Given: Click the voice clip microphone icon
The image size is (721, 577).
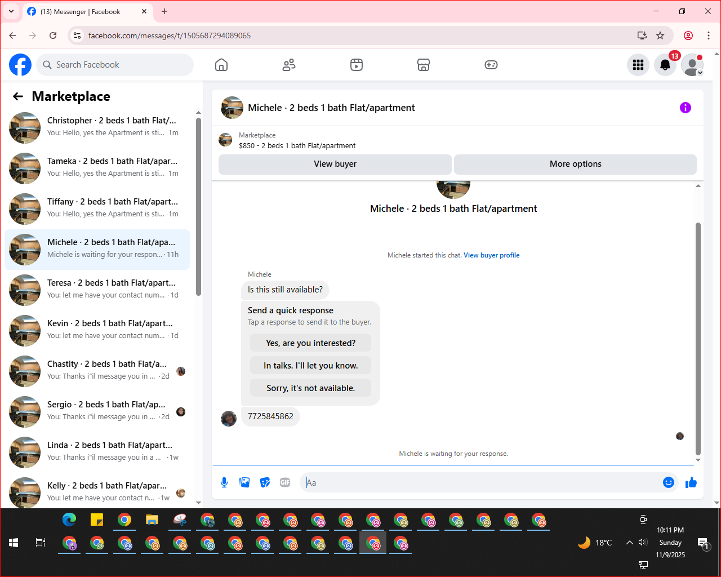Looking at the screenshot, I should tap(224, 482).
